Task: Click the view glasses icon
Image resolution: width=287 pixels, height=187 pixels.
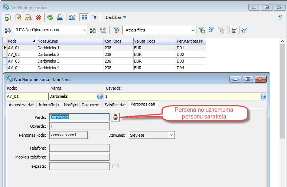Action: [28, 17]
